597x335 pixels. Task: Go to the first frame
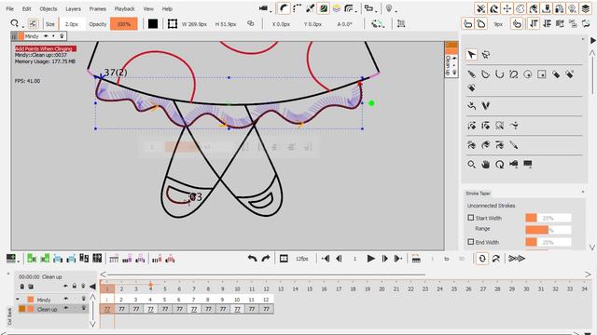pos(326,259)
